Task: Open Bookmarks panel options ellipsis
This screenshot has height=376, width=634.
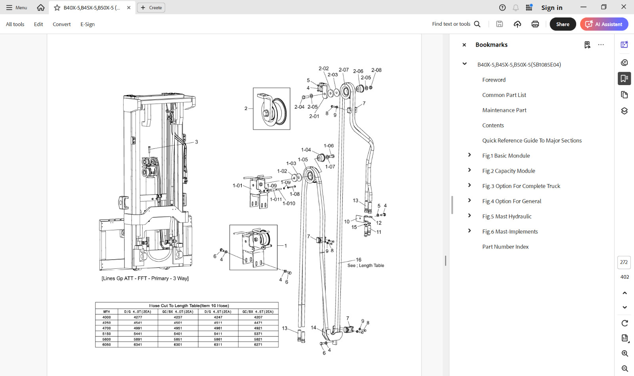Action: click(x=601, y=45)
